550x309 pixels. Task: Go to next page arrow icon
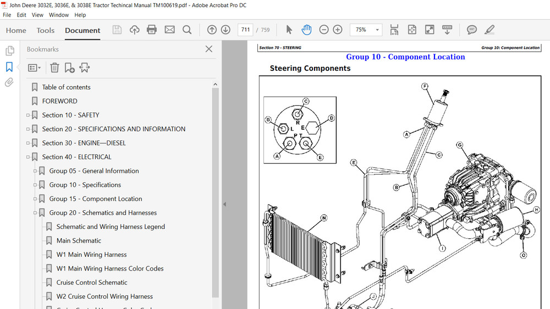pos(226,30)
